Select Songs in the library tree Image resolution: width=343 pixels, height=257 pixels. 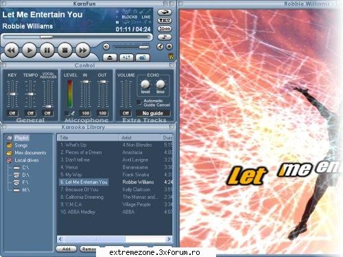click(21, 145)
